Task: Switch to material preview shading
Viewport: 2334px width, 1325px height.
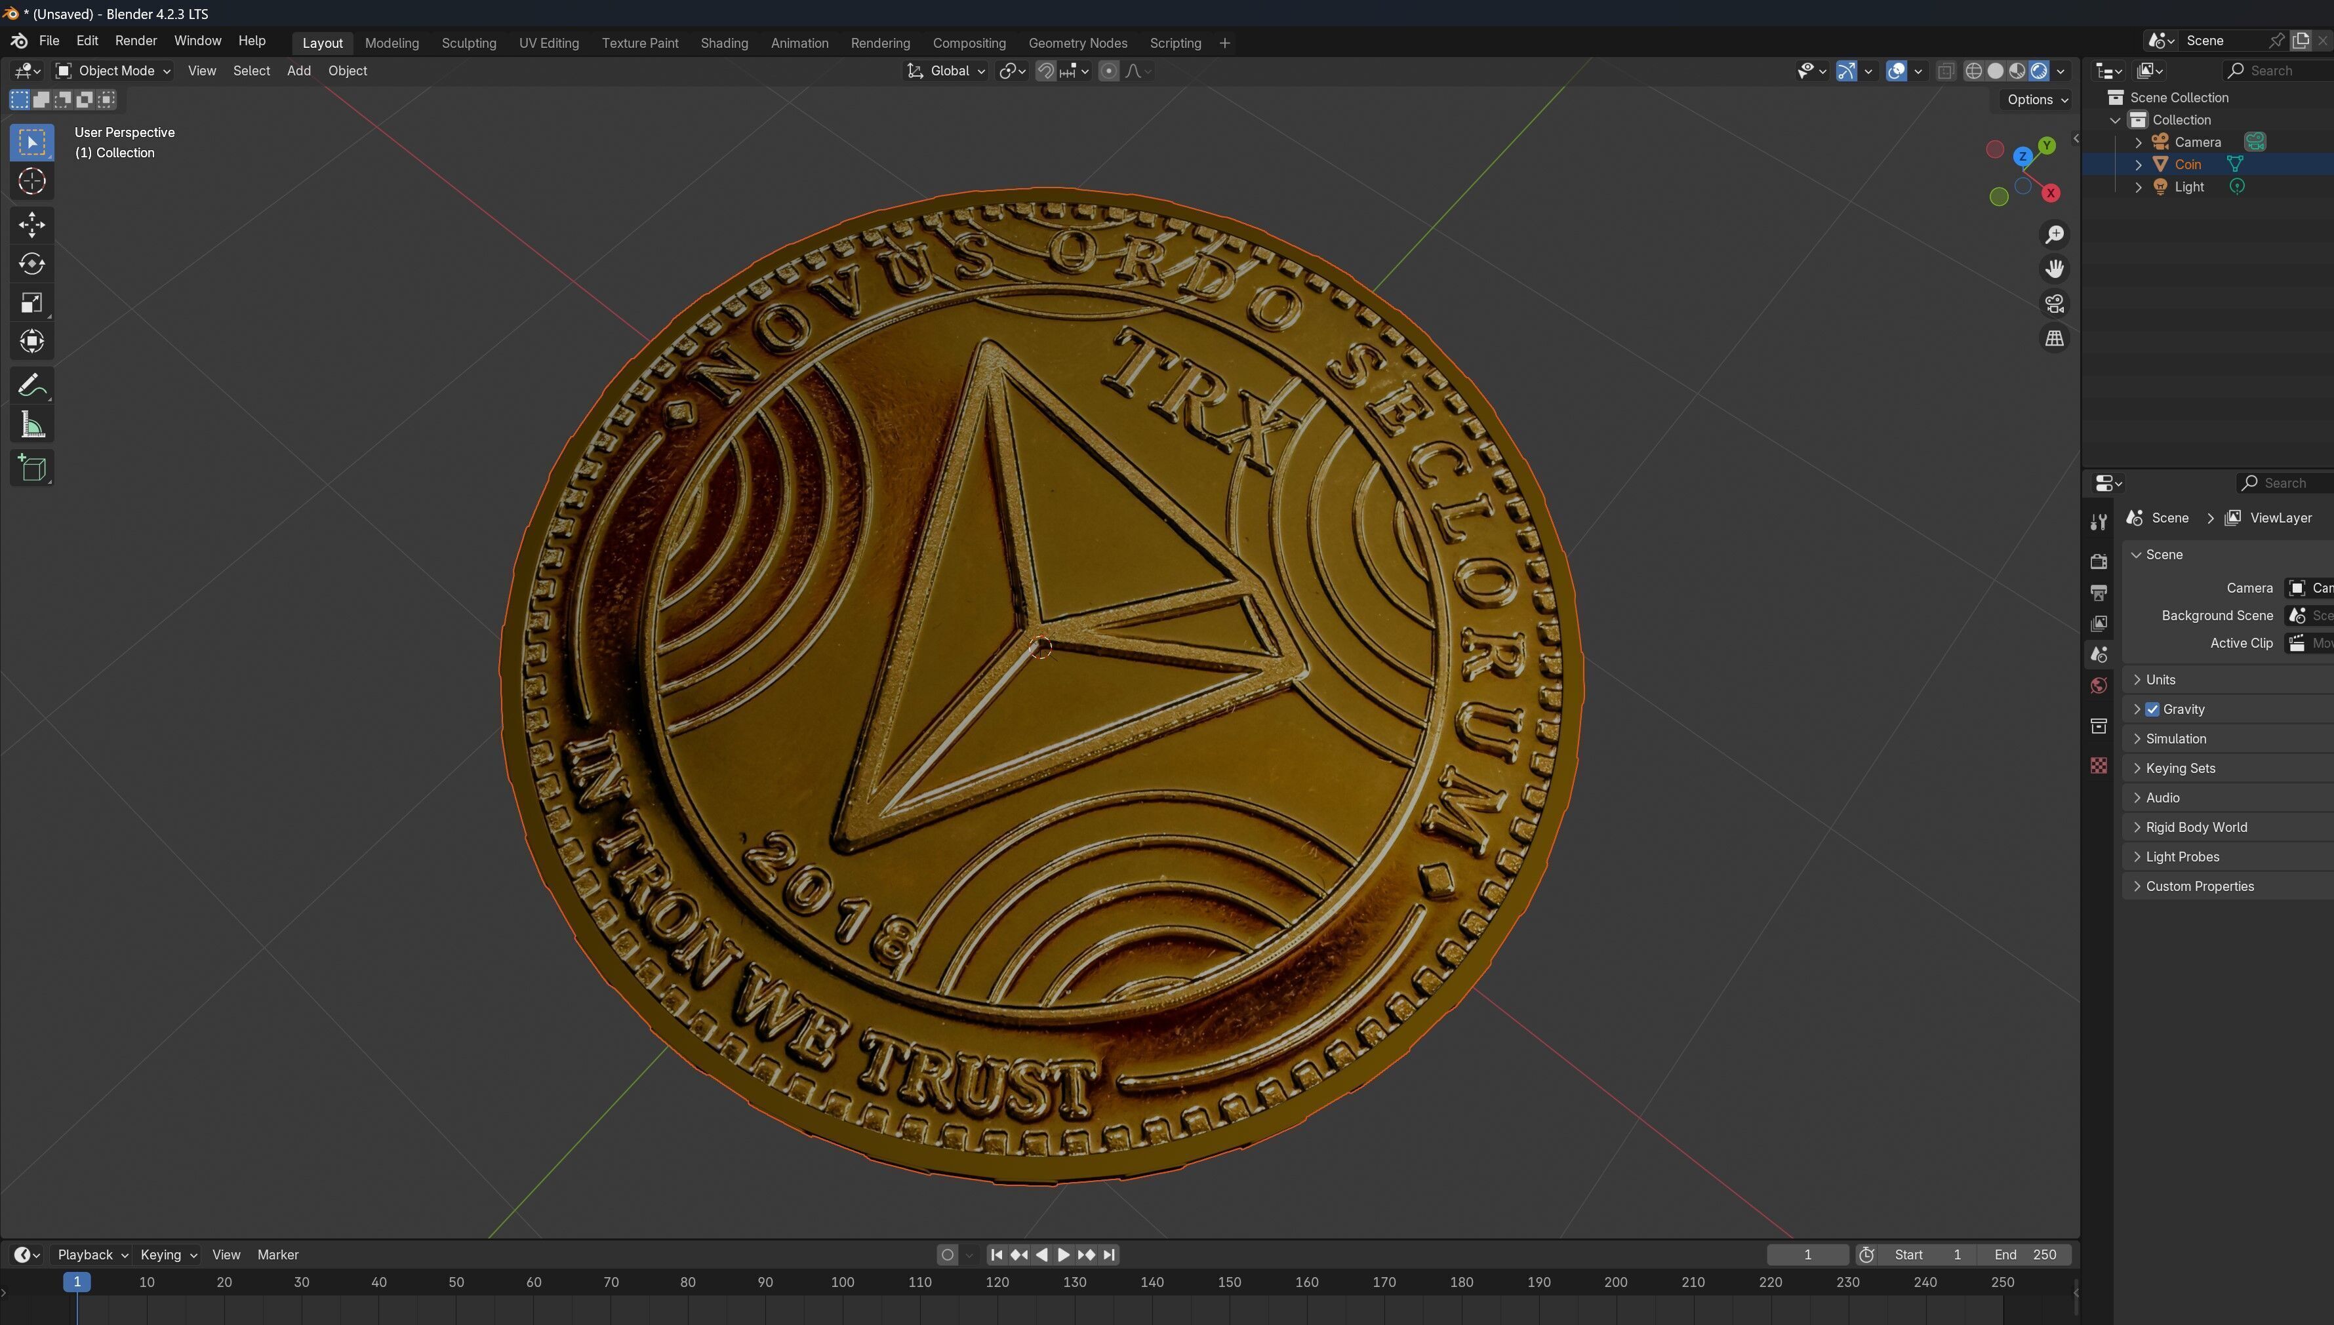Action: pos(2017,71)
